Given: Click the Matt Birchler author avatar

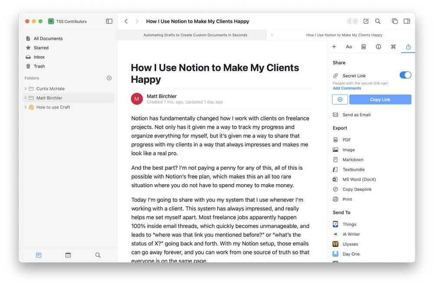Looking at the screenshot, I should point(137,99).
